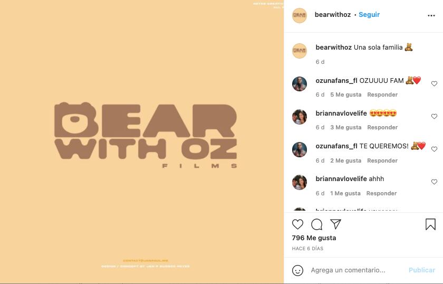Like briannavlovelife's 'ahhh' comment

434,182
